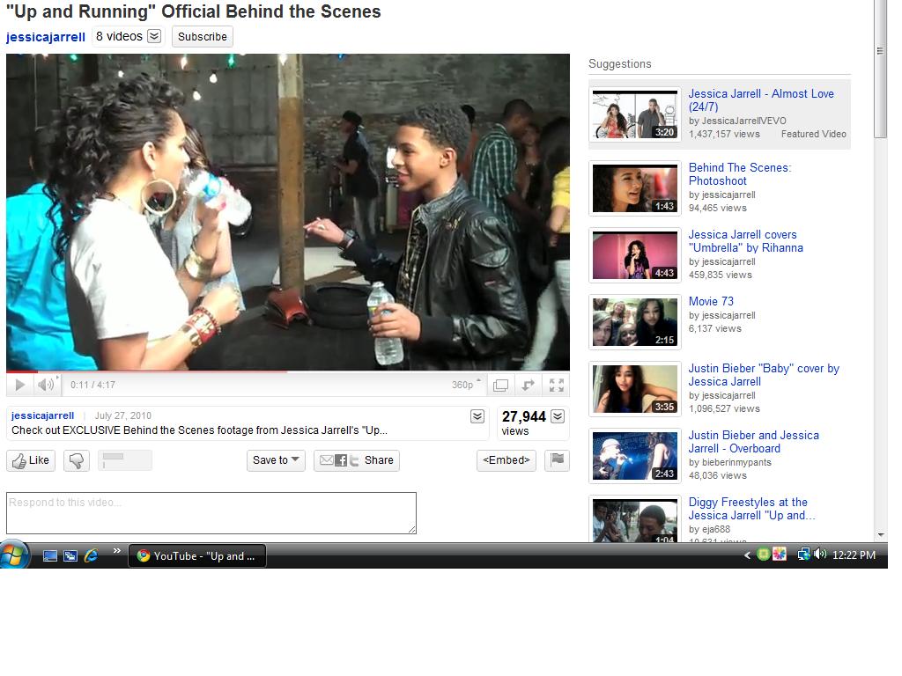Open network status tray icon
This screenshot has width=902, height=676.
tap(803, 555)
